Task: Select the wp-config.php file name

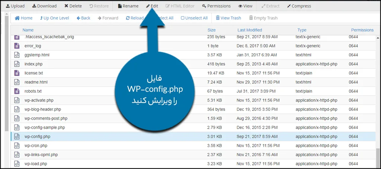Action: pos(38,136)
